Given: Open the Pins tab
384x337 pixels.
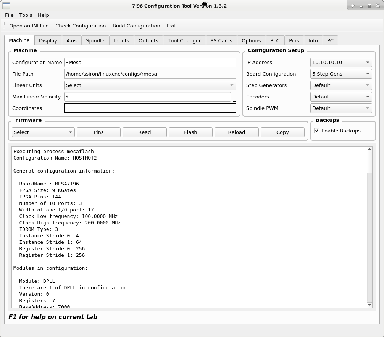Looking at the screenshot, I should pyautogui.click(x=294, y=41).
